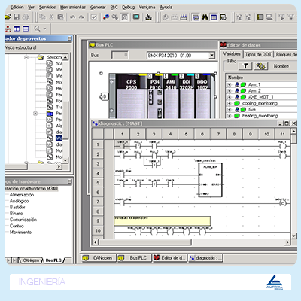Select the DDI 3202K input module
Screen dimensions: 301x301
187,96
